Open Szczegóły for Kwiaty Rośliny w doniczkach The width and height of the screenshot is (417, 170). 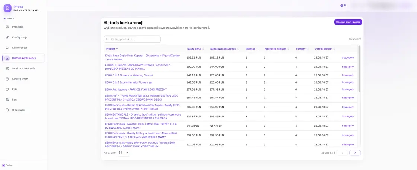tap(348, 135)
